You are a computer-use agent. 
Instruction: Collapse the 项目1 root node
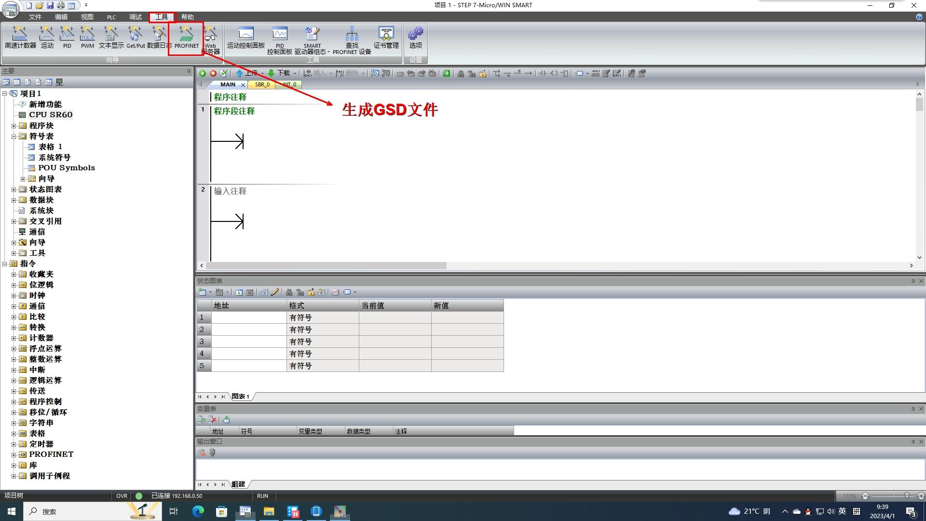[x=5, y=94]
